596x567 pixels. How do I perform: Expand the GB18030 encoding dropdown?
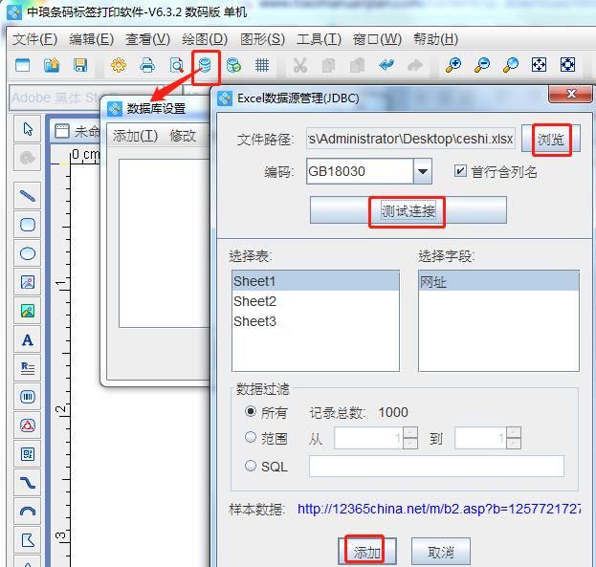pos(422,171)
